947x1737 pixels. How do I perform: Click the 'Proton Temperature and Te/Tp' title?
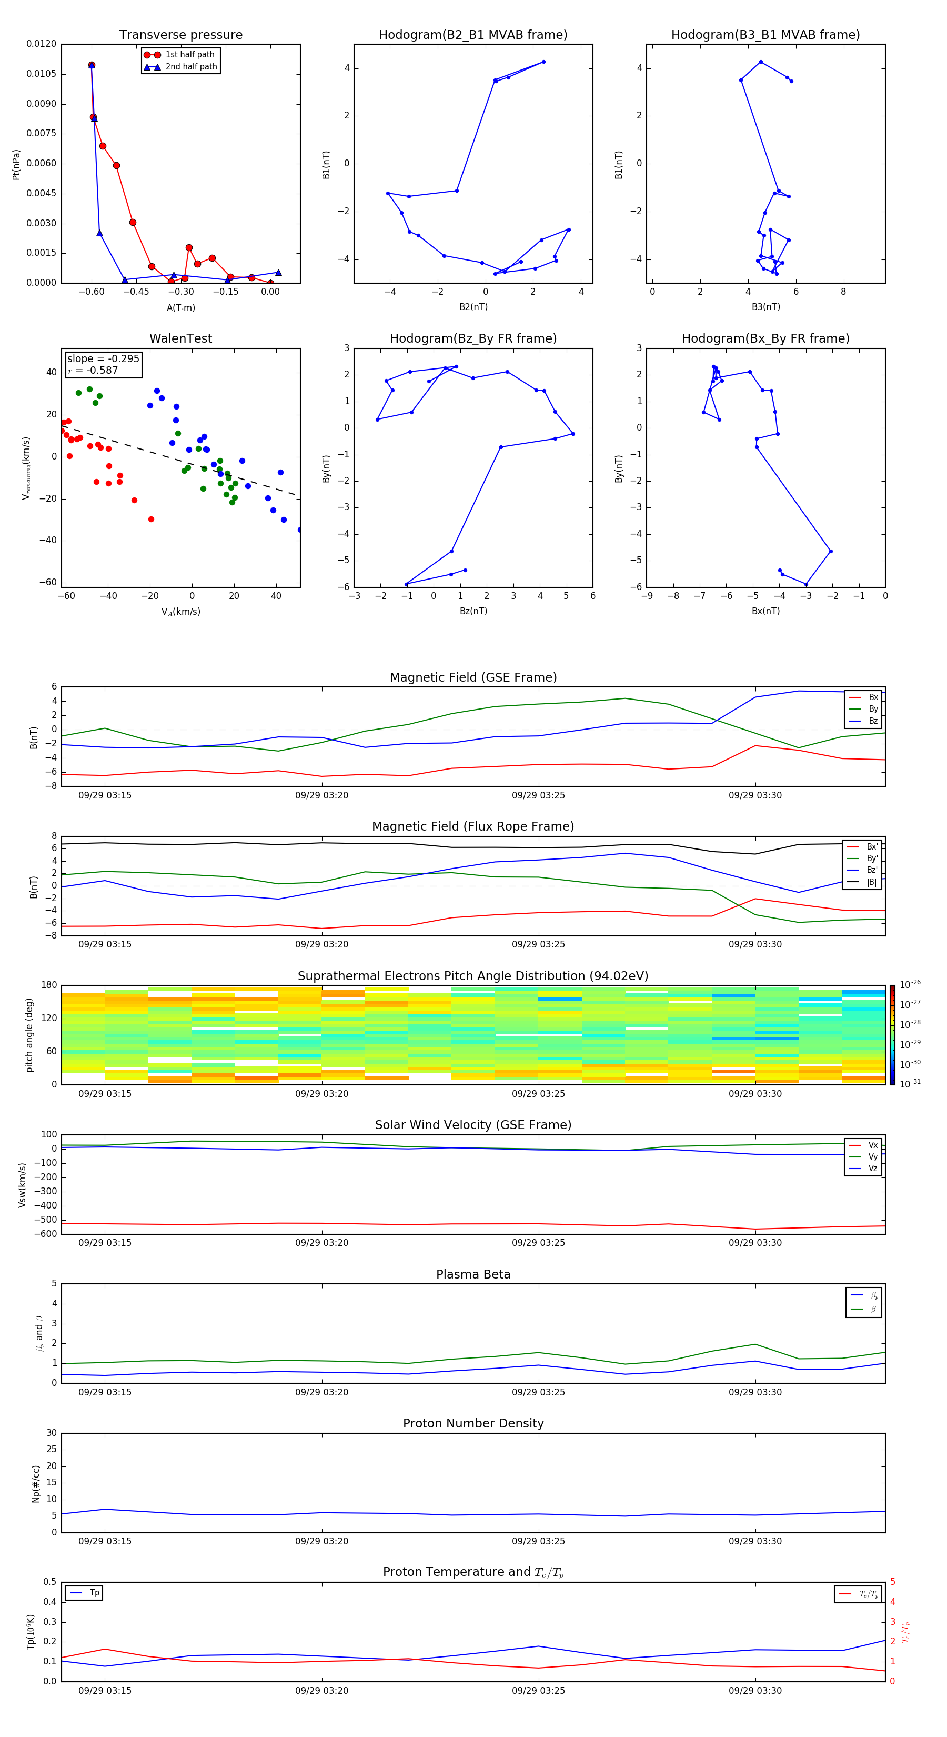[473, 1572]
